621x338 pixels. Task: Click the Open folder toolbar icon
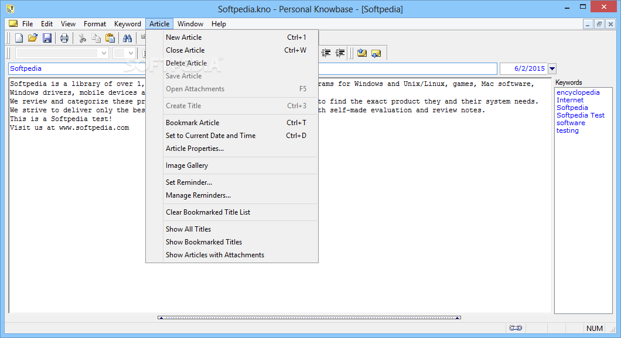pos(32,38)
